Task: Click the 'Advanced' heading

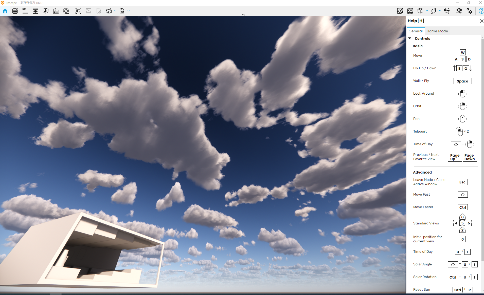Action: (x=422, y=172)
